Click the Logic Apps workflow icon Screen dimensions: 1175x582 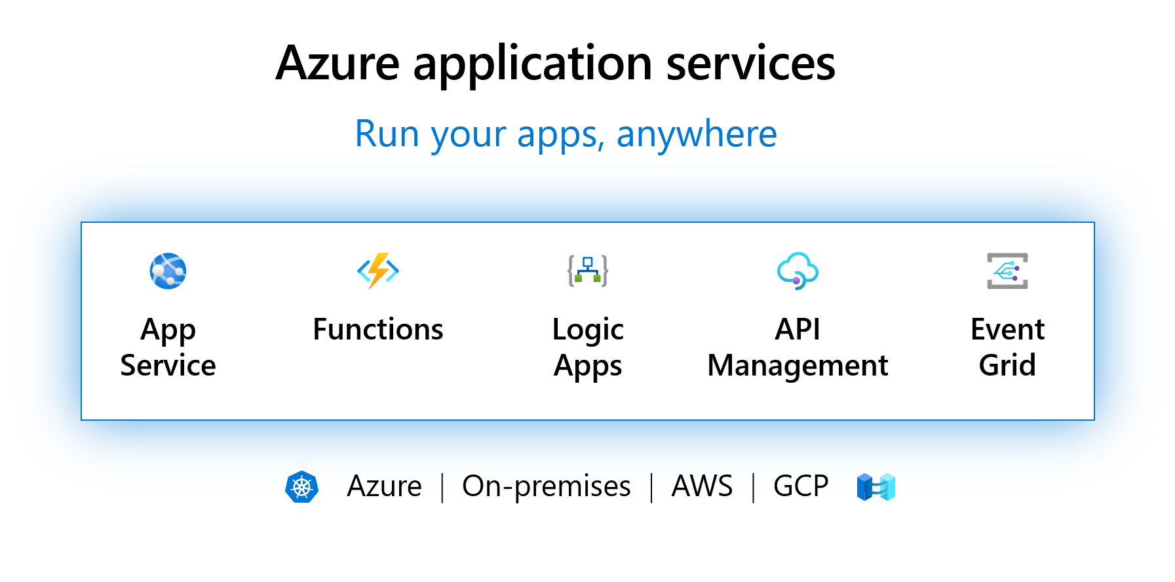(588, 271)
